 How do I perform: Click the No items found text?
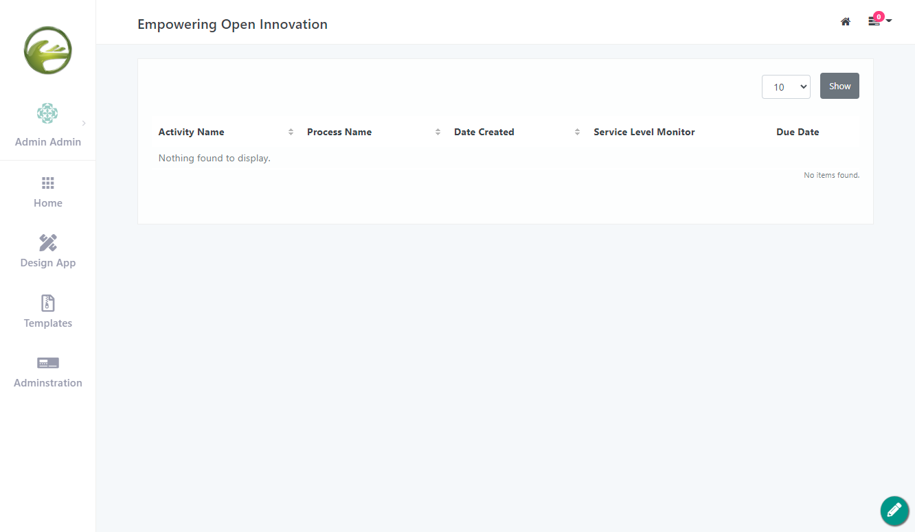pos(832,176)
